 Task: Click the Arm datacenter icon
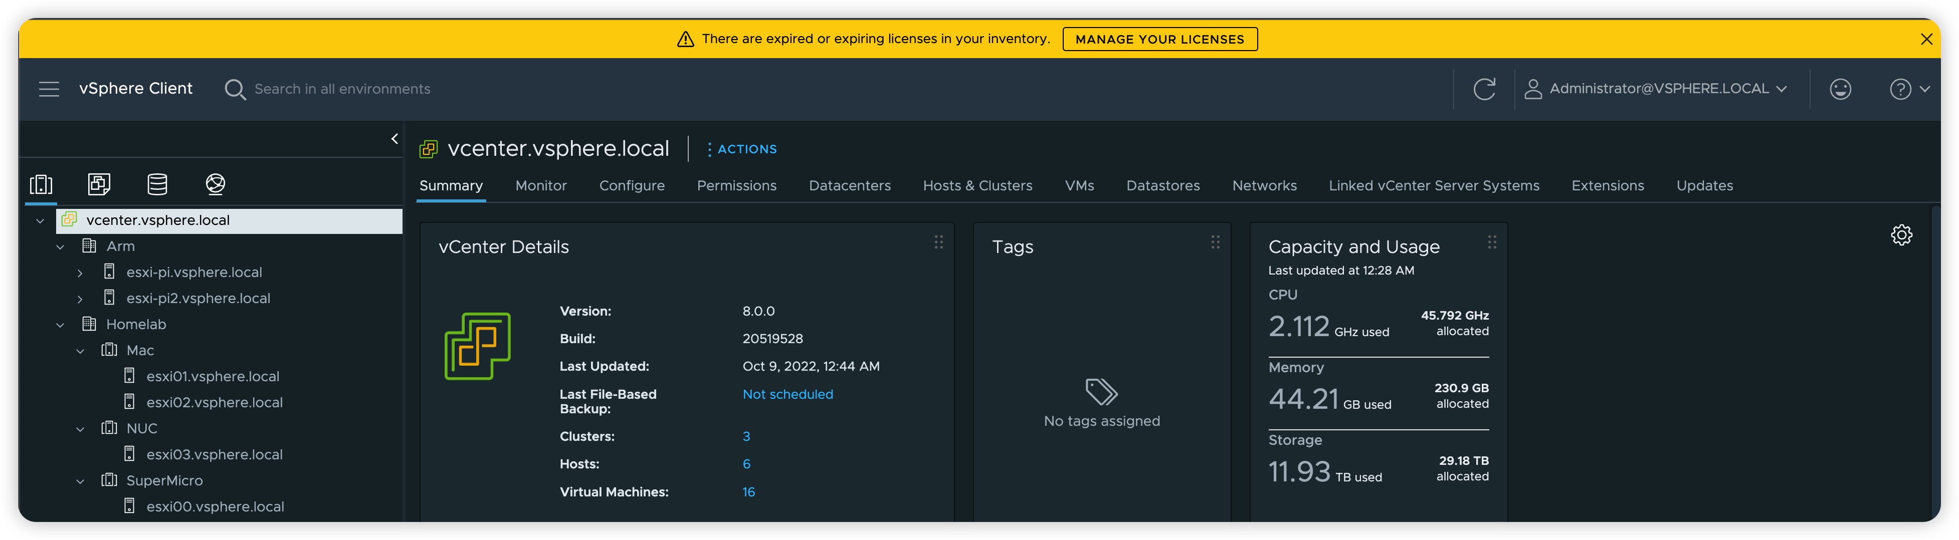pyautogui.click(x=89, y=245)
